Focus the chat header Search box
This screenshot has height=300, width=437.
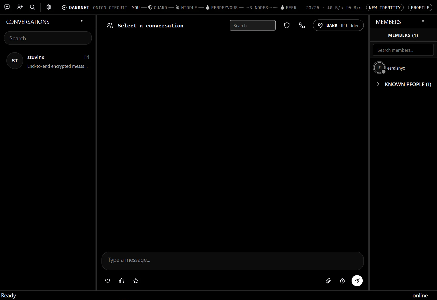[252, 25]
